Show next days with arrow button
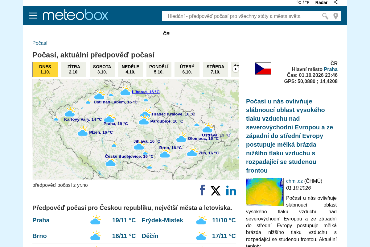 click(236, 69)
